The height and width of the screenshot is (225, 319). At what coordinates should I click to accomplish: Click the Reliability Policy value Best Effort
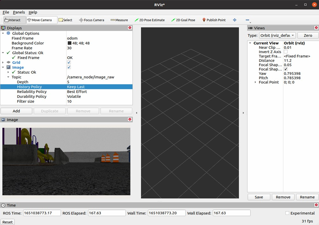(x=77, y=91)
